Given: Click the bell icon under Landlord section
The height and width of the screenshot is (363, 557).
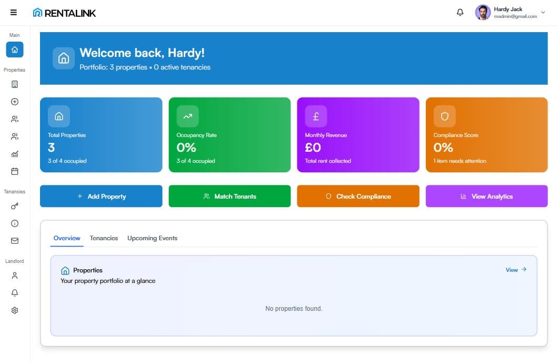Looking at the screenshot, I should [x=15, y=293].
